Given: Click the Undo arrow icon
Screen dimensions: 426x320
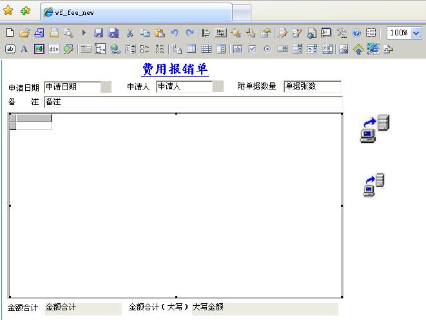Looking at the screenshot, I should click(x=175, y=33).
